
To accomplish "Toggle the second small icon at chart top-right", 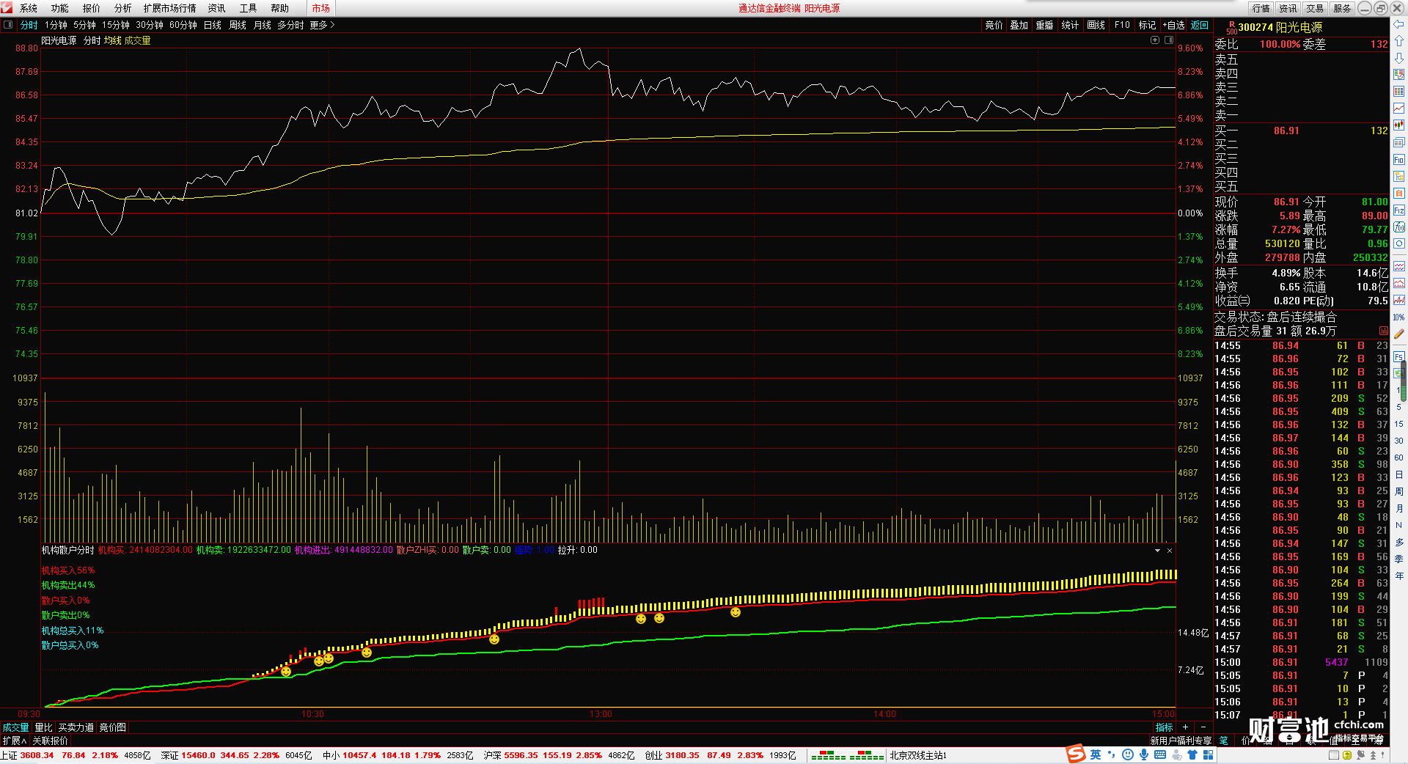I will tap(1169, 40).
